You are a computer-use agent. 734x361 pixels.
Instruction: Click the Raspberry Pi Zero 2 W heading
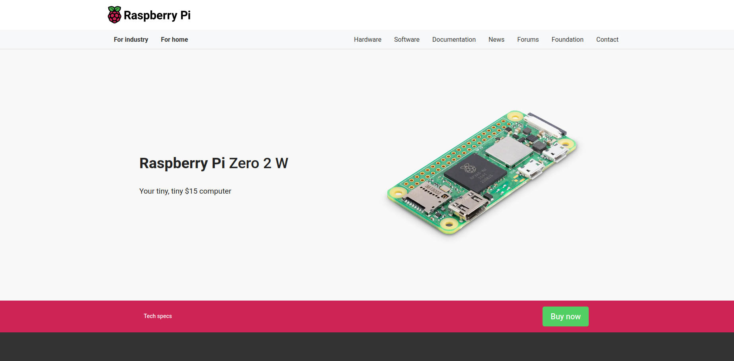(213, 163)
